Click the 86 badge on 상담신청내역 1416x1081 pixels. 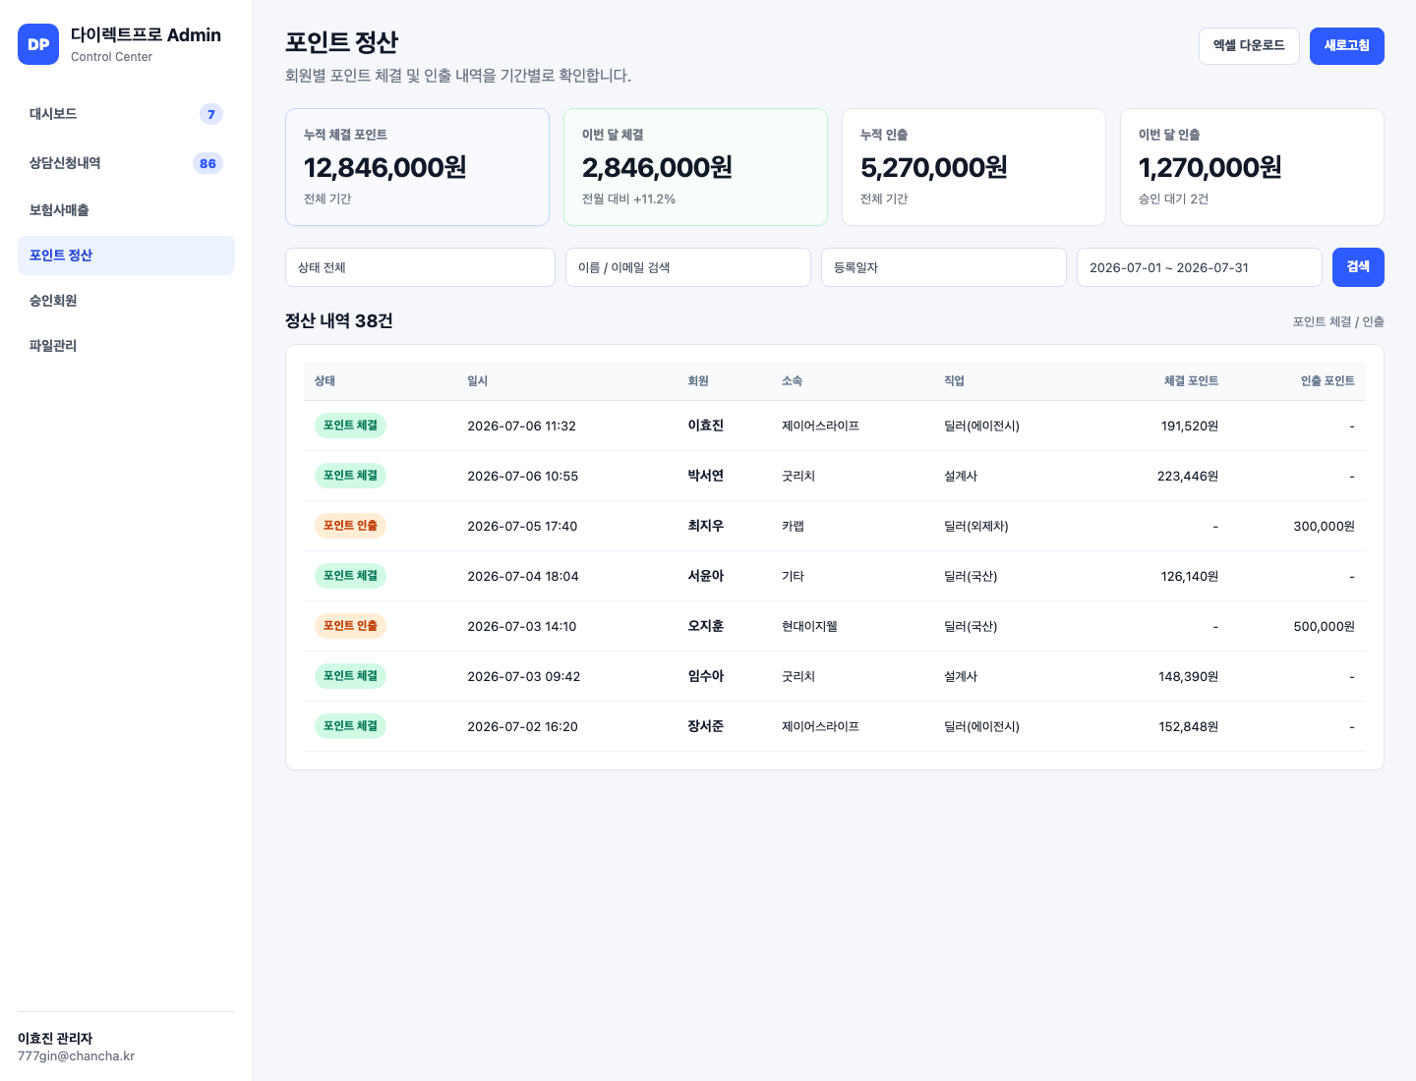pos(207,164)
